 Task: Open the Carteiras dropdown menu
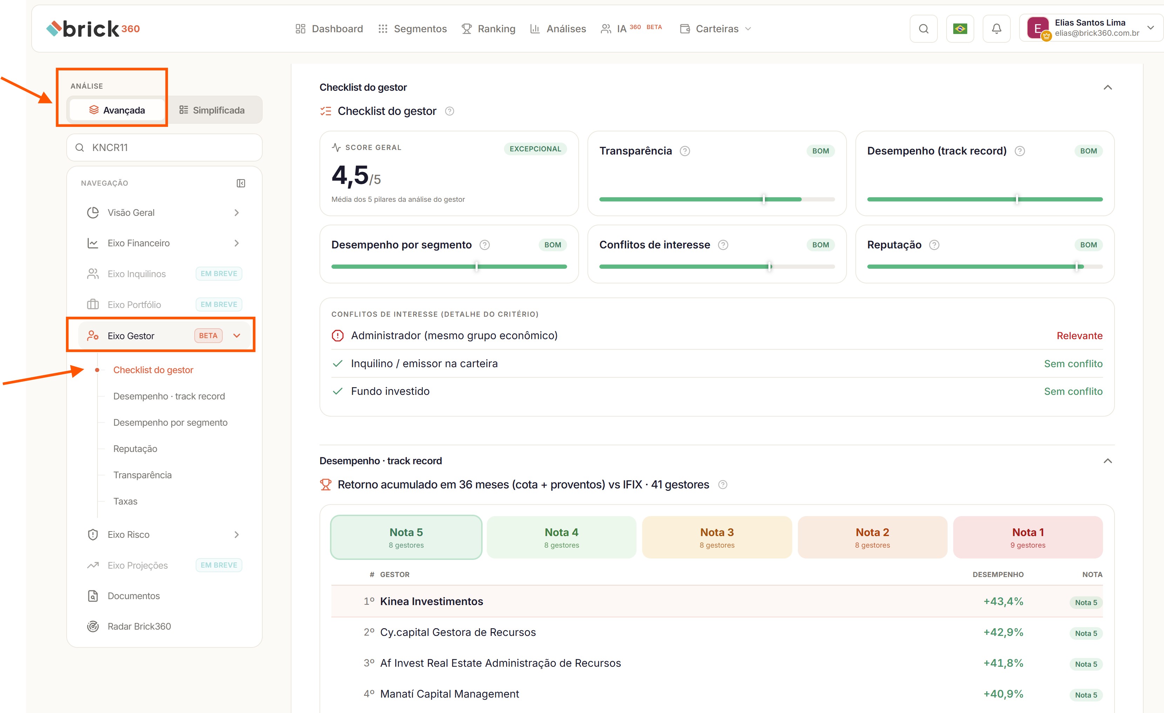(x=716, y=29)
